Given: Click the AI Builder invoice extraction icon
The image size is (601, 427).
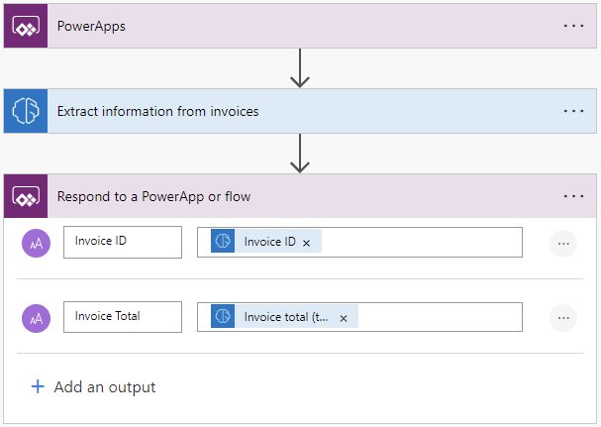Looking at the screenshot, I should [x=26, y=111].
